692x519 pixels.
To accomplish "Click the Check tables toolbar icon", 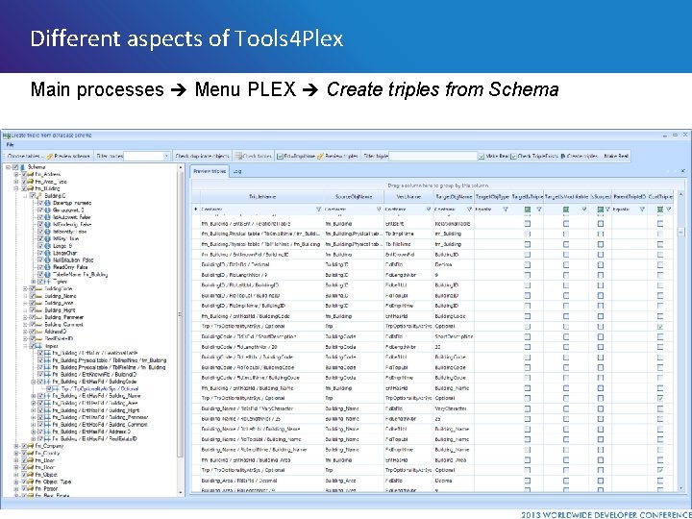I will point(238,156).
